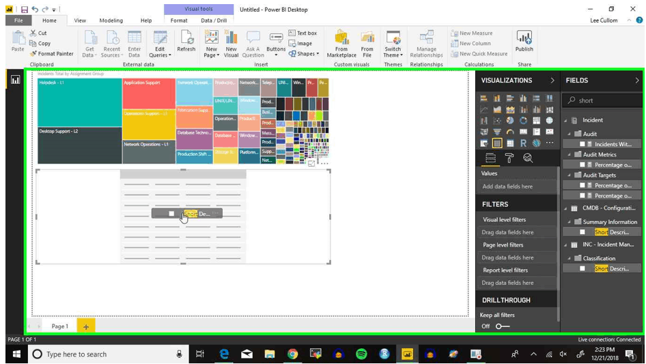Click From Marketplace custom visuals
The height and width of the screenshot is (364, 646).
341,44
